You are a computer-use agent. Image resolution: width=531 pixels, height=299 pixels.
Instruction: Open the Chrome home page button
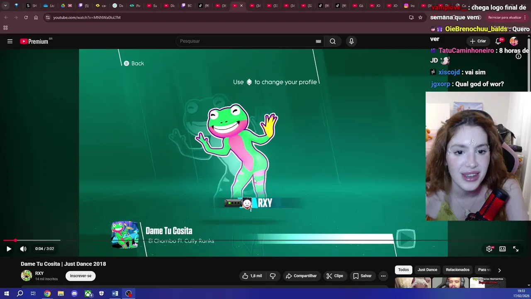click(36, 17)
